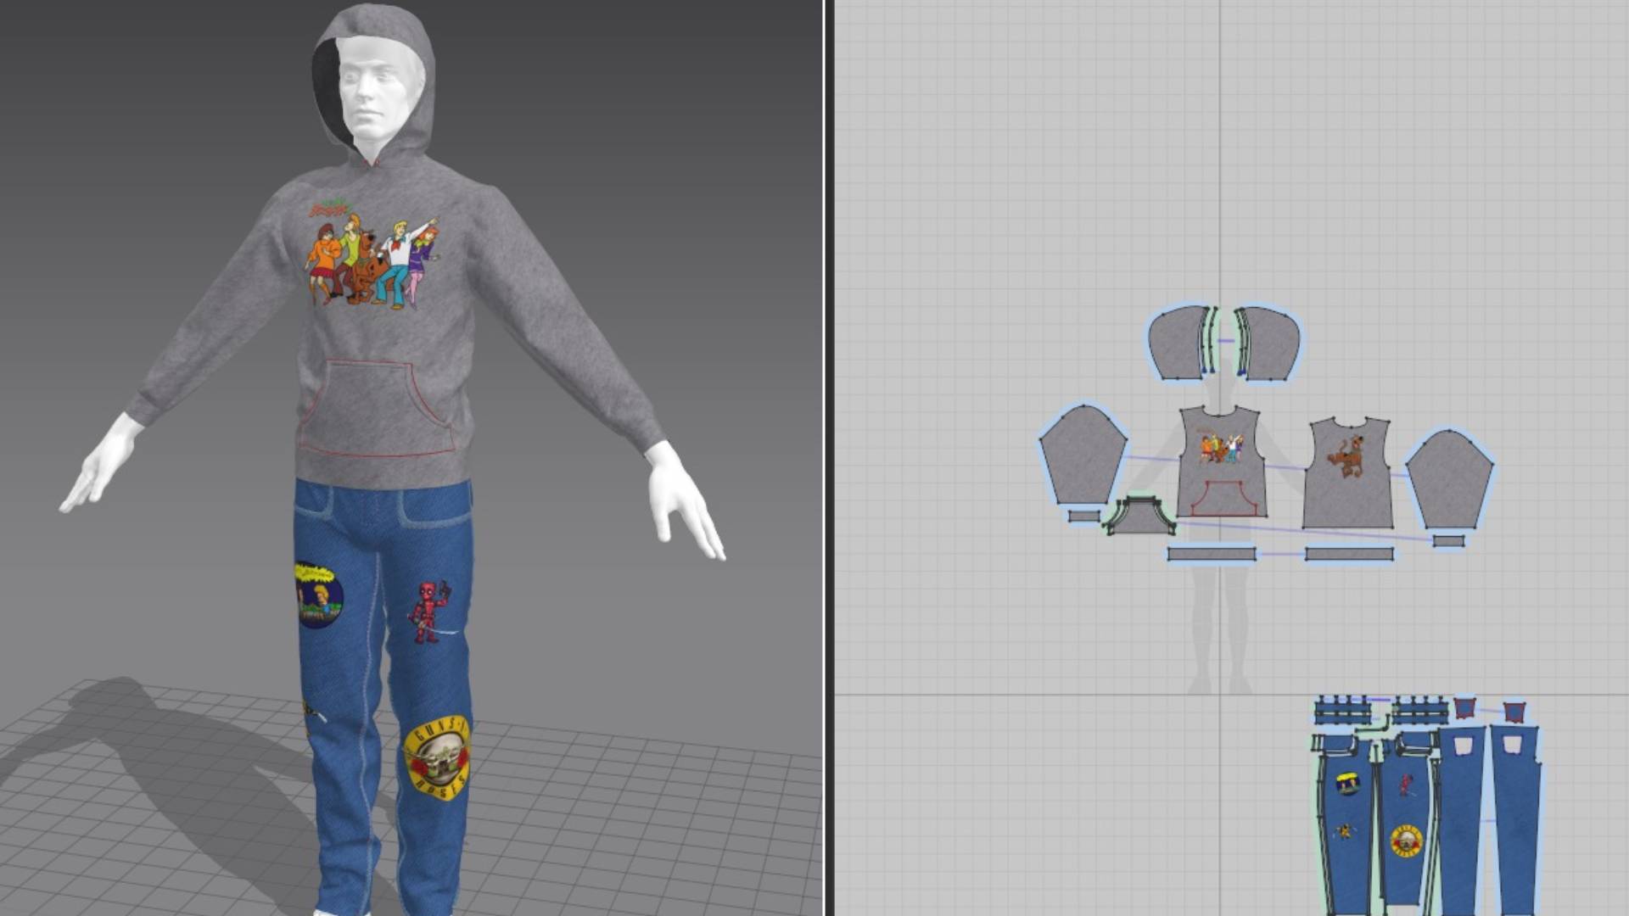Click the sewing line between the waistband strips
Viewport: 1629px width, 916px height.
pos(1280,554)
